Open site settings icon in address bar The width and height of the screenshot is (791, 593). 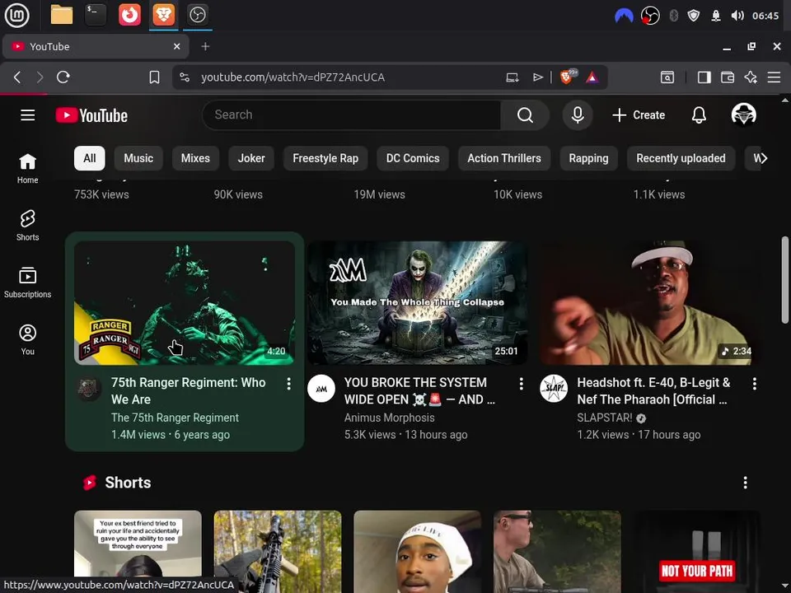pos(185,77)
